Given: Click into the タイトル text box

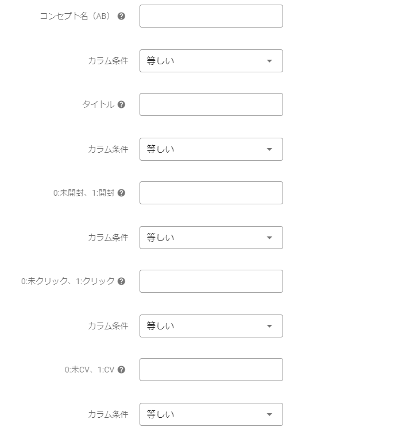Looking at the screenshot, I should 211,104.
